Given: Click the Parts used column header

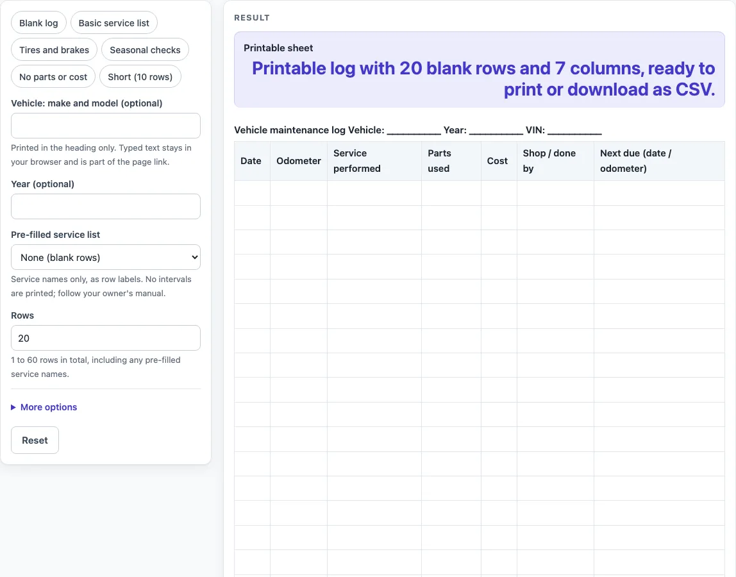Looking at the screenshot, I should (451, 161).
